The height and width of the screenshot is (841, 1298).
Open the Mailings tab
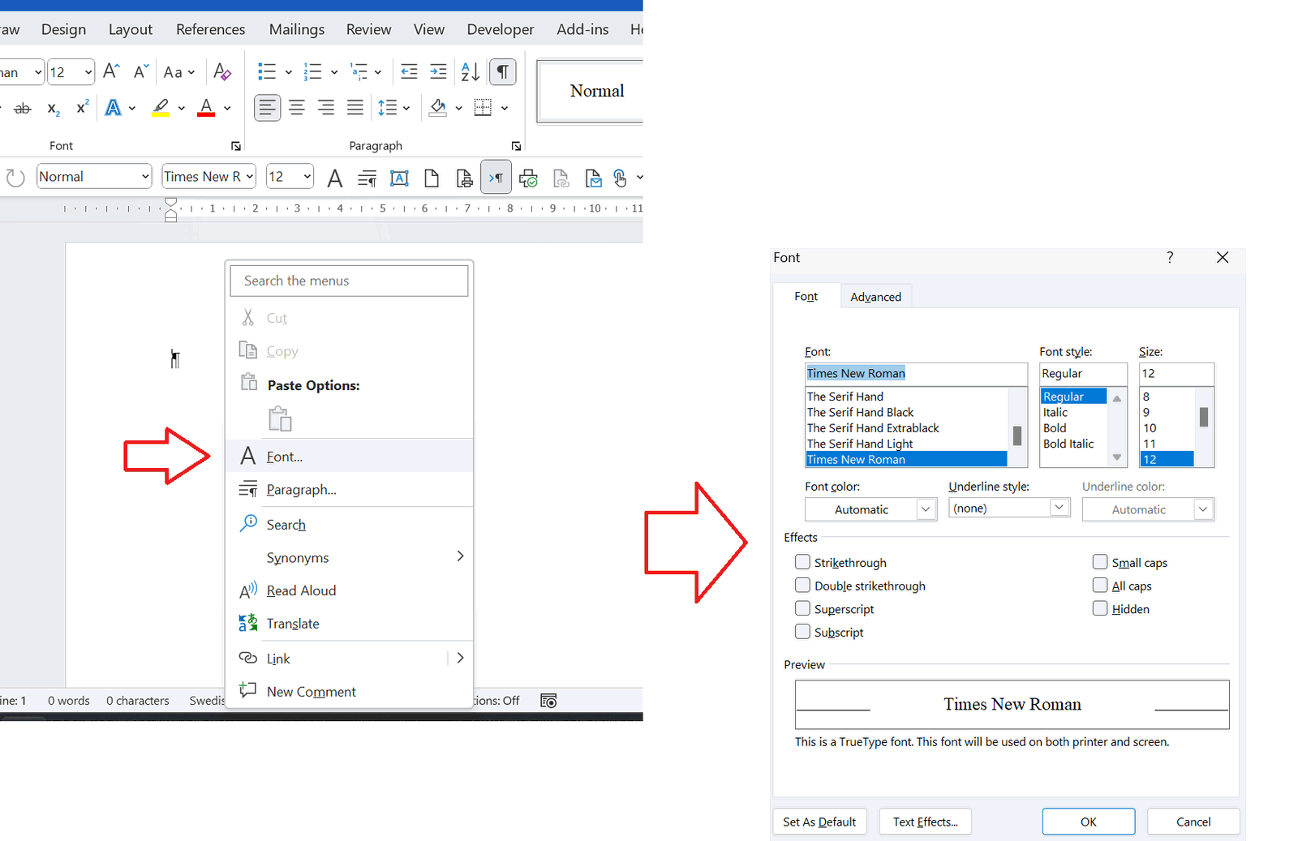(x=297, y=29)
